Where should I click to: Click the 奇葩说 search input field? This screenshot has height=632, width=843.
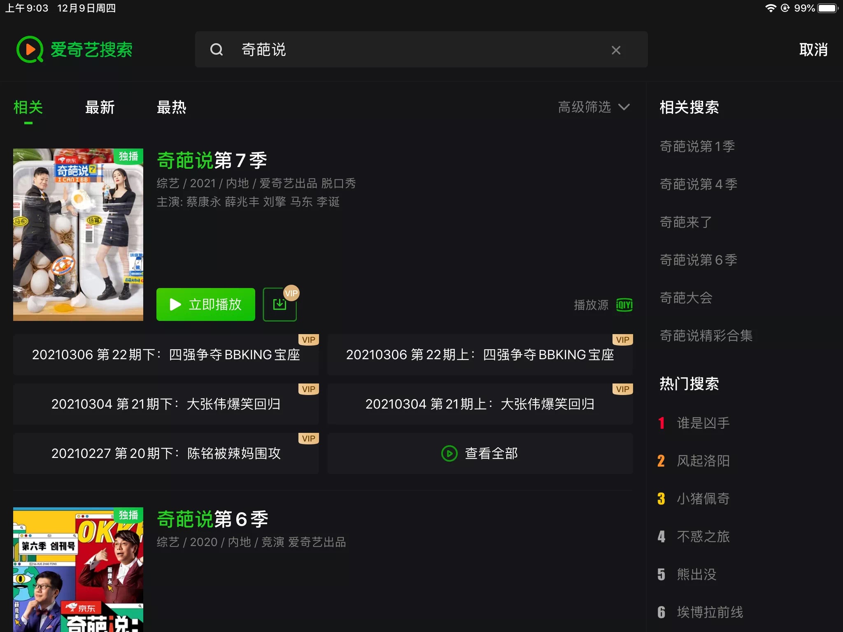[421, 49]
